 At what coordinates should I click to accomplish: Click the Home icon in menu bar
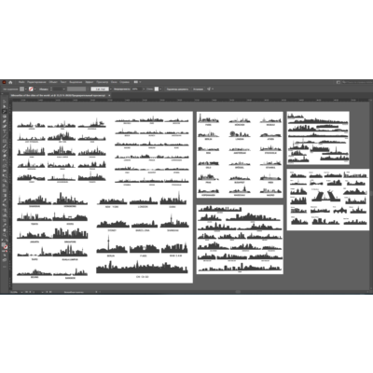(10, 82)
